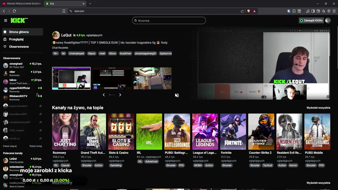The image size is (338, 190).
Task: Open the Leo AI sparkle icon
Action: click(323, 11)
